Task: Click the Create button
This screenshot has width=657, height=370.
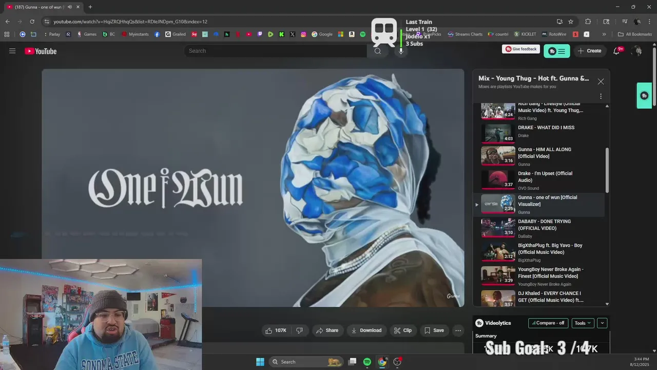Action: 589,51
